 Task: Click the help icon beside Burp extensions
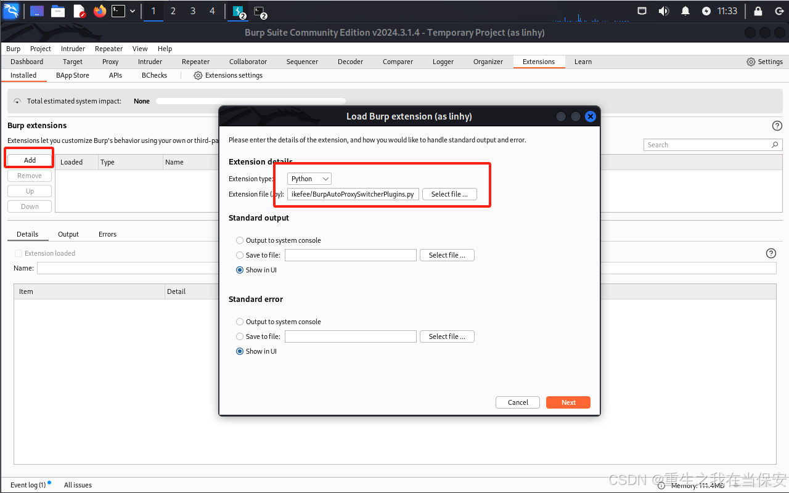pyautogui.click(x=777, y=126)
